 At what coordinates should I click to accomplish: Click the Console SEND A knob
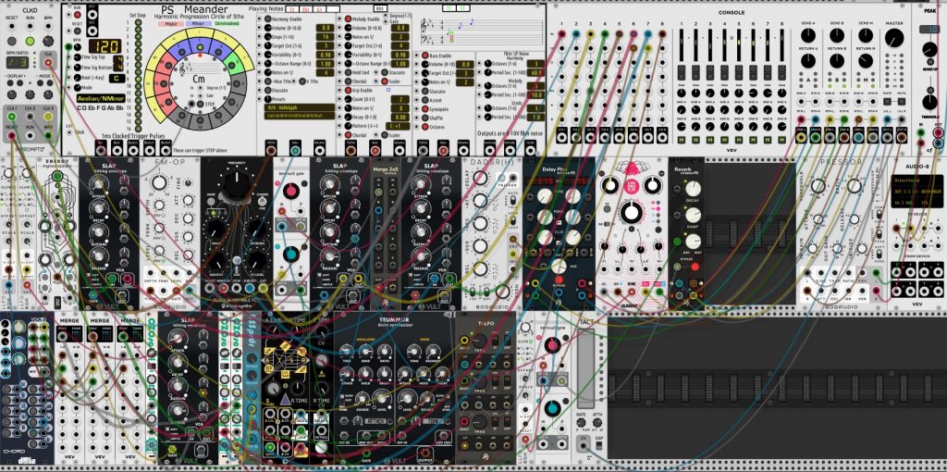coord(808,35)
